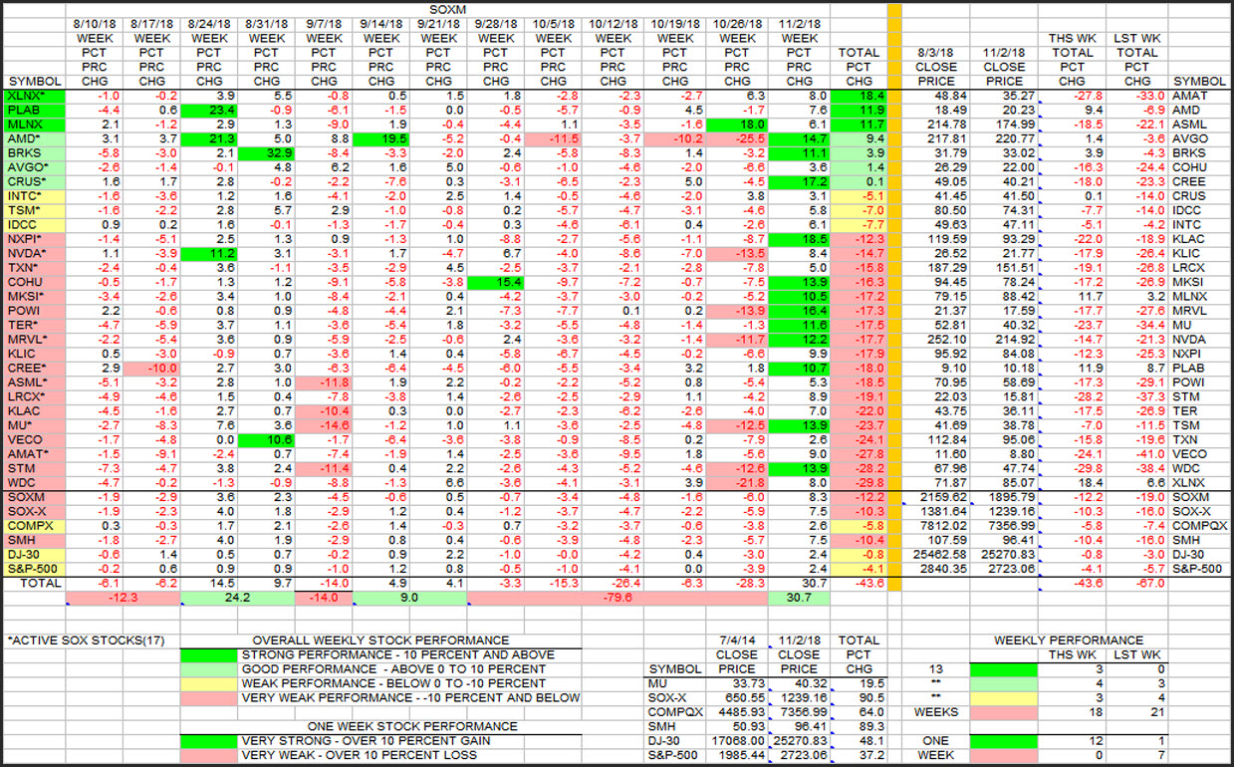Screen dimensions: 1234x767
Task: Click the WEEKLY PERFORMANCE heading
Action: click(x=1069, y=640)
